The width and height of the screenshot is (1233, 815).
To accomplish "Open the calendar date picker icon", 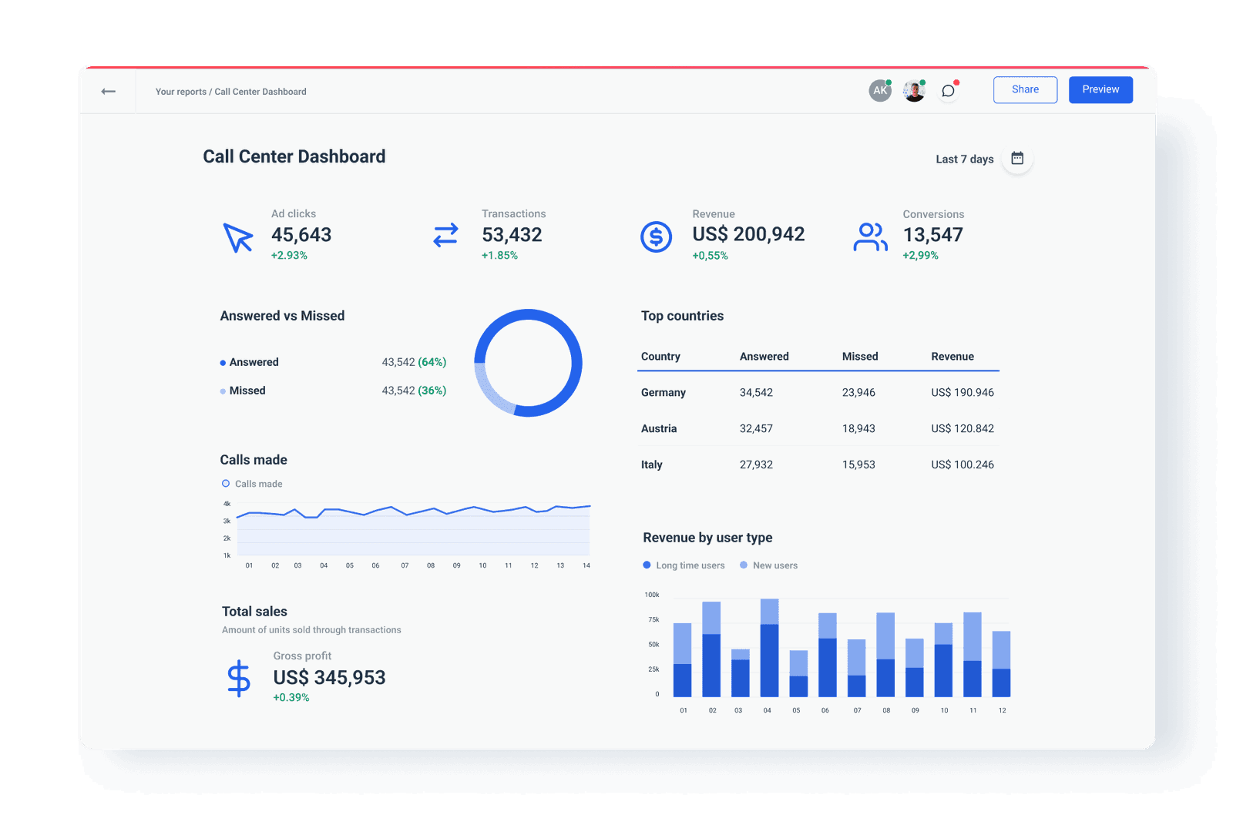I will point(1017,158).
